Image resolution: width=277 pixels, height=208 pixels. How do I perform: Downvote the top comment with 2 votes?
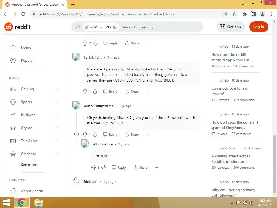pos(95,43)
